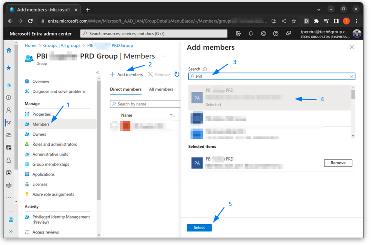Open the portal settings gear
375x245 pixels.
pyautogui.click(x=263, y=34)
